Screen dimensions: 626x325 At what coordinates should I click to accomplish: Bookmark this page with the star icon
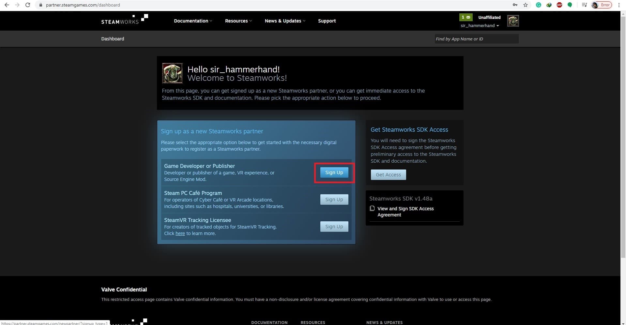coord(525,5)
